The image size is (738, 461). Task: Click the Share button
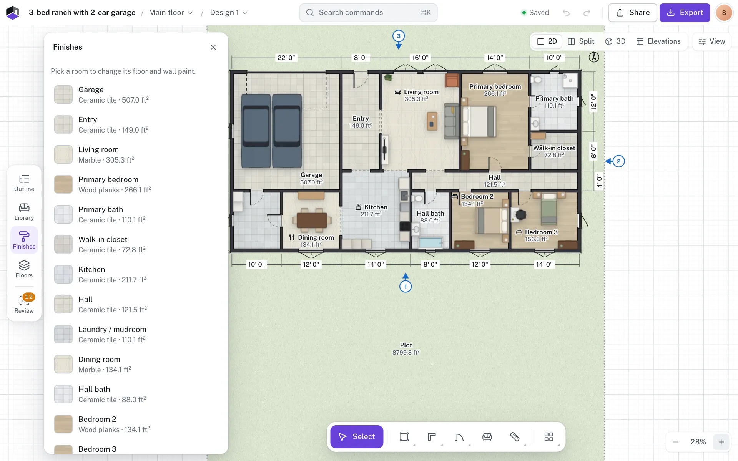coord(633,13)
